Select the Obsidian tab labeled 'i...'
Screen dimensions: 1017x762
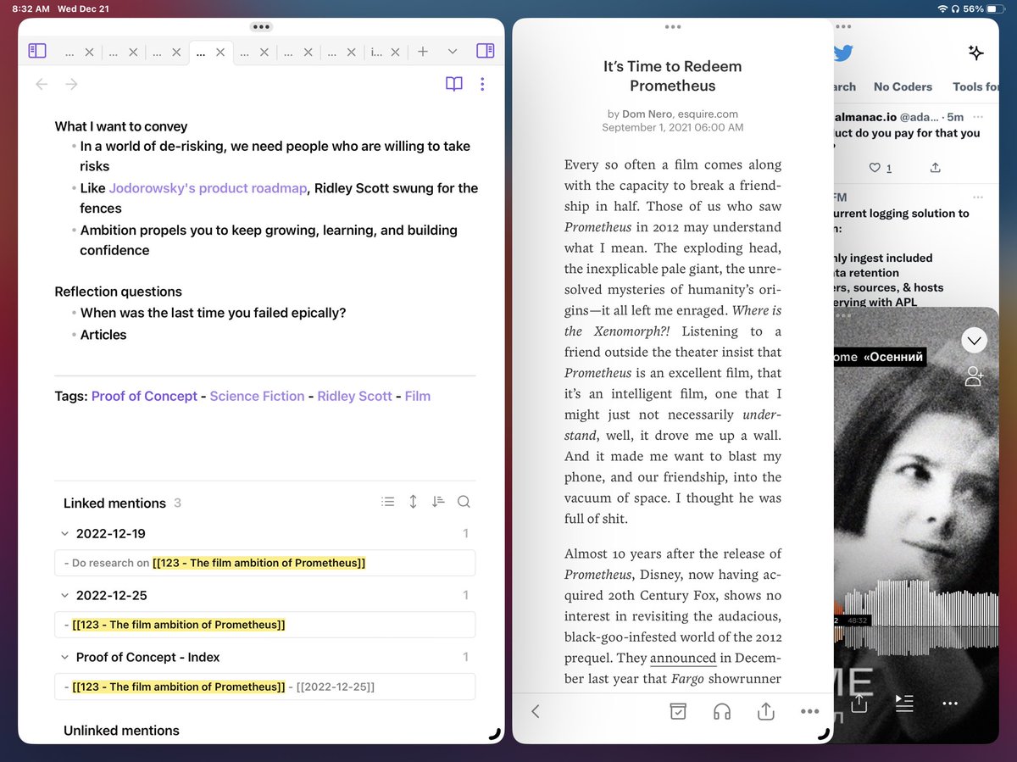pos(376,53)
